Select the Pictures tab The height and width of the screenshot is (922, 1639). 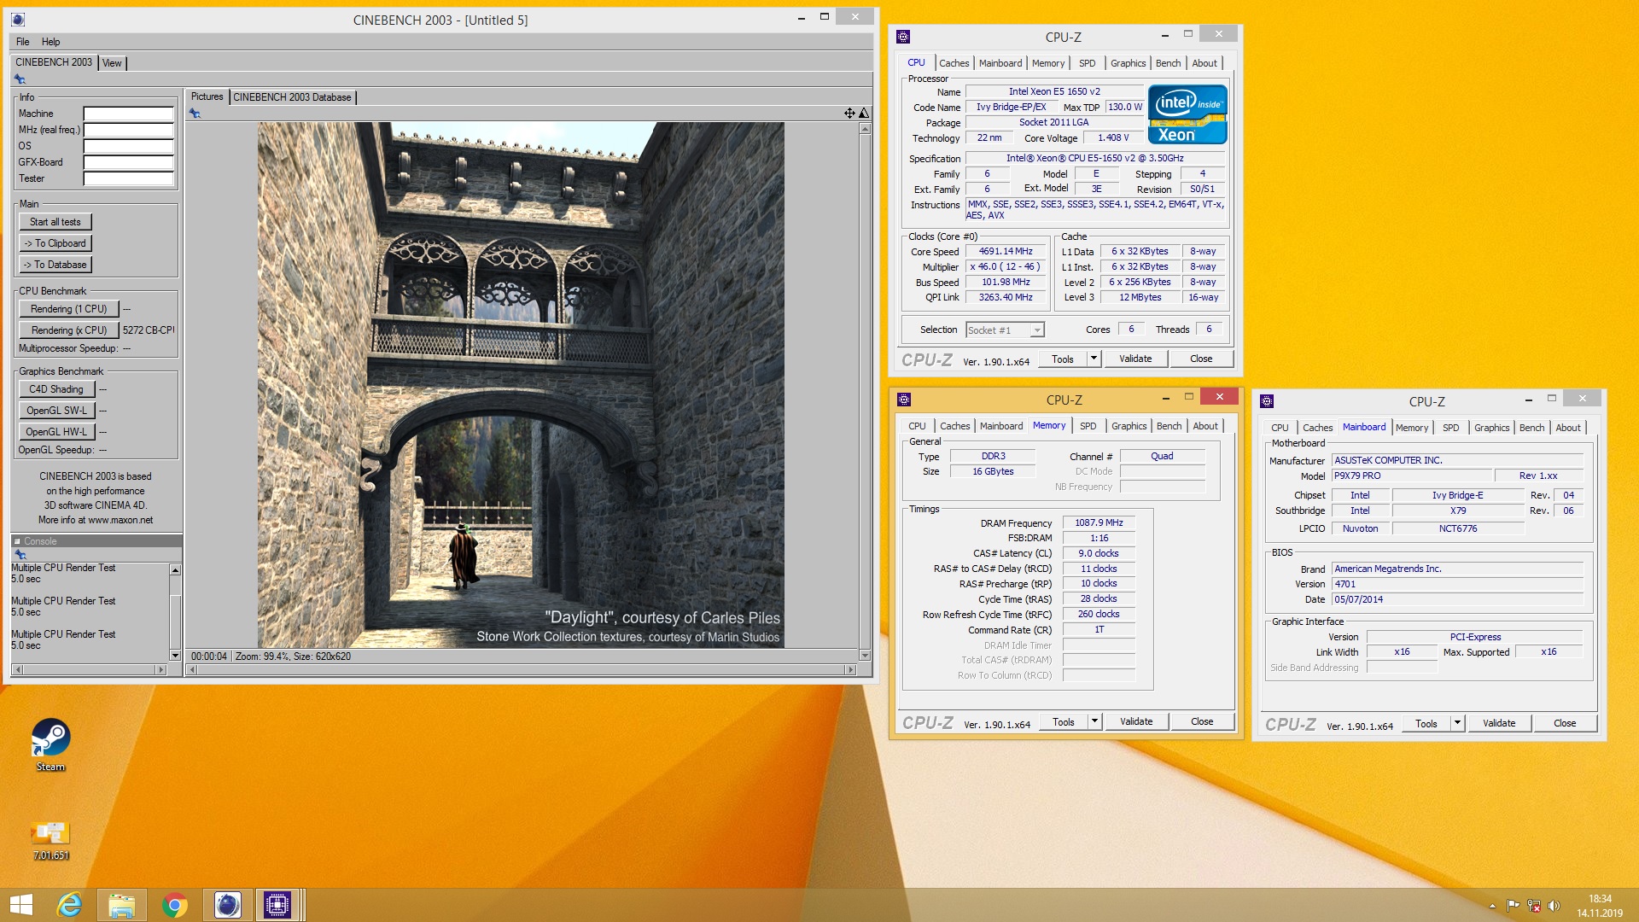pos(207,96)
